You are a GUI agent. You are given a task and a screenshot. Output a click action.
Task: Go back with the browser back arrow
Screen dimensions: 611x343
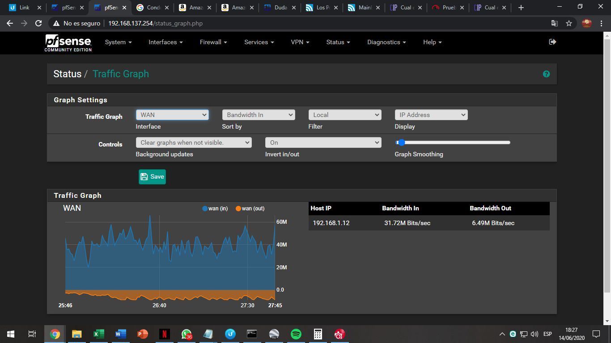pos(10,23)
